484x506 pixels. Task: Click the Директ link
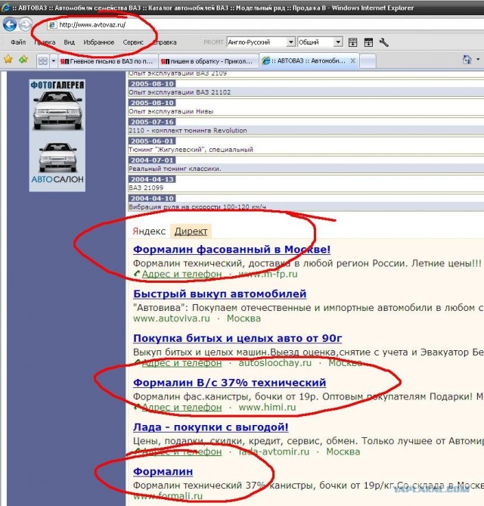pyautogui.click(x=191, y=231)
